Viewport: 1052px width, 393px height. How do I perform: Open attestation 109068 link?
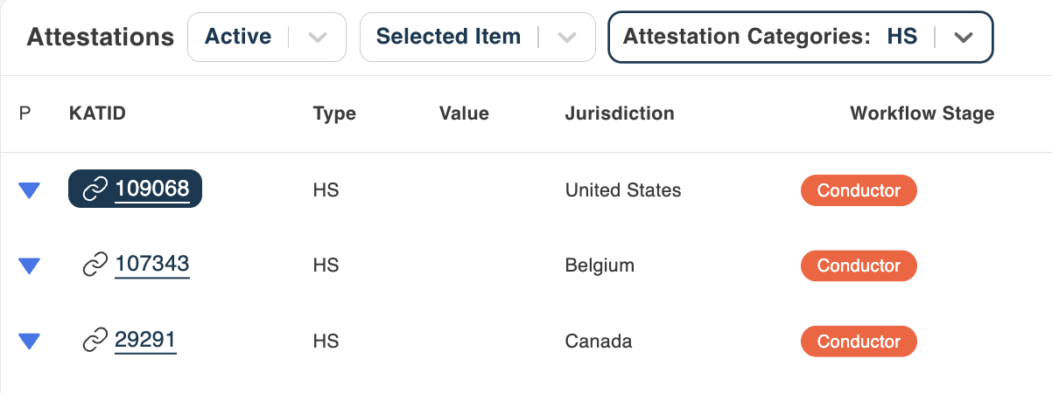152,190
